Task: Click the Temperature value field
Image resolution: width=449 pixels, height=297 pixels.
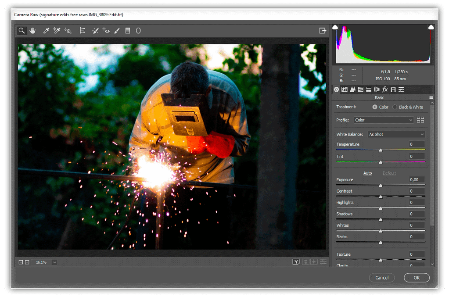Action: (x=417, y=144)
